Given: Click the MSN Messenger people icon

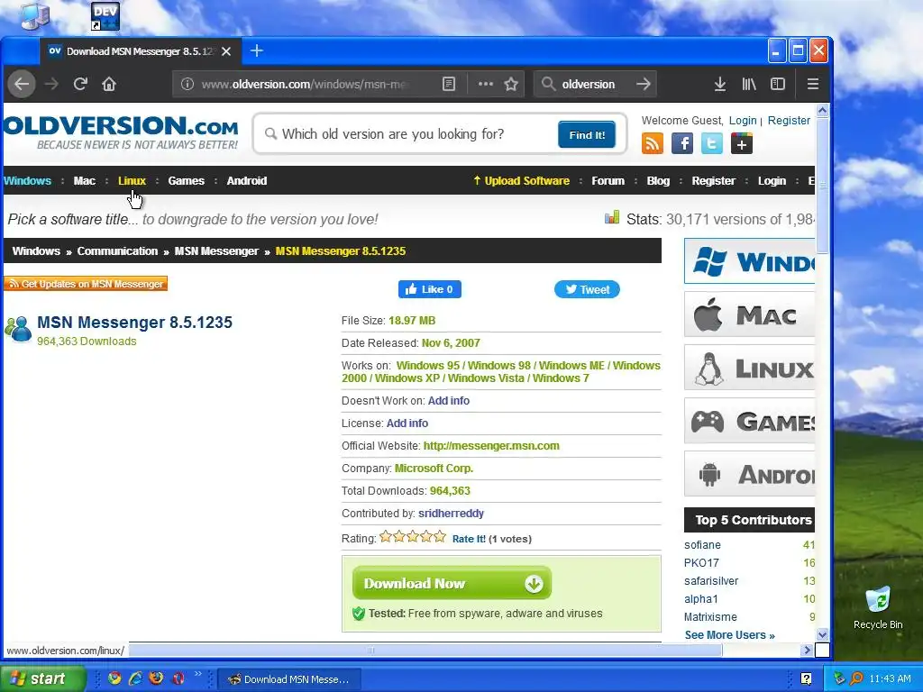Looking at the screenshot, I should [x=18, y=329].
